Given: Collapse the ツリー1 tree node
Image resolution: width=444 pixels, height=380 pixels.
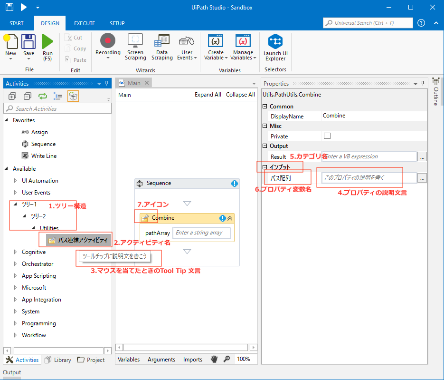Looking at the screenshot, I should (x=15, y=204).
